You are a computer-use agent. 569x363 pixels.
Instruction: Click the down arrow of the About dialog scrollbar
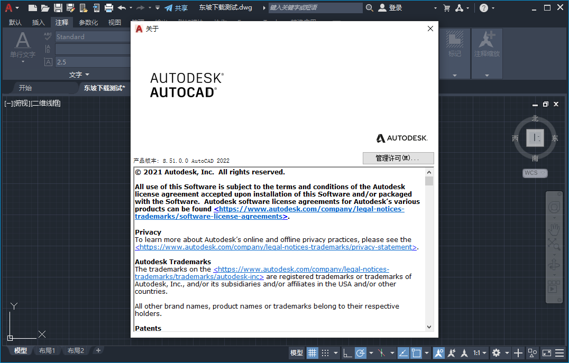click(429, 327)
